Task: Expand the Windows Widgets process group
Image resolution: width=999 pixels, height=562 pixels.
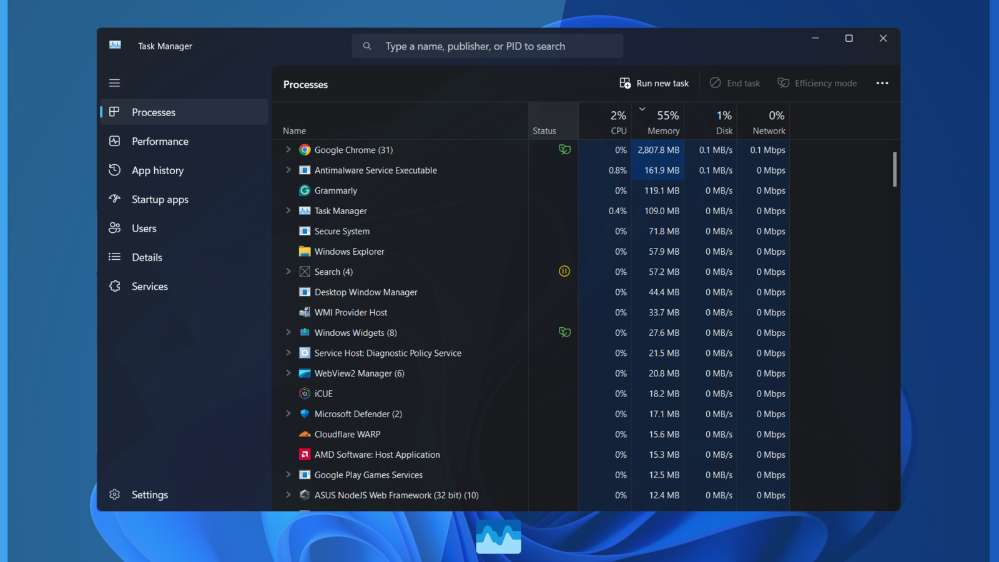Action: pos(288,332)
